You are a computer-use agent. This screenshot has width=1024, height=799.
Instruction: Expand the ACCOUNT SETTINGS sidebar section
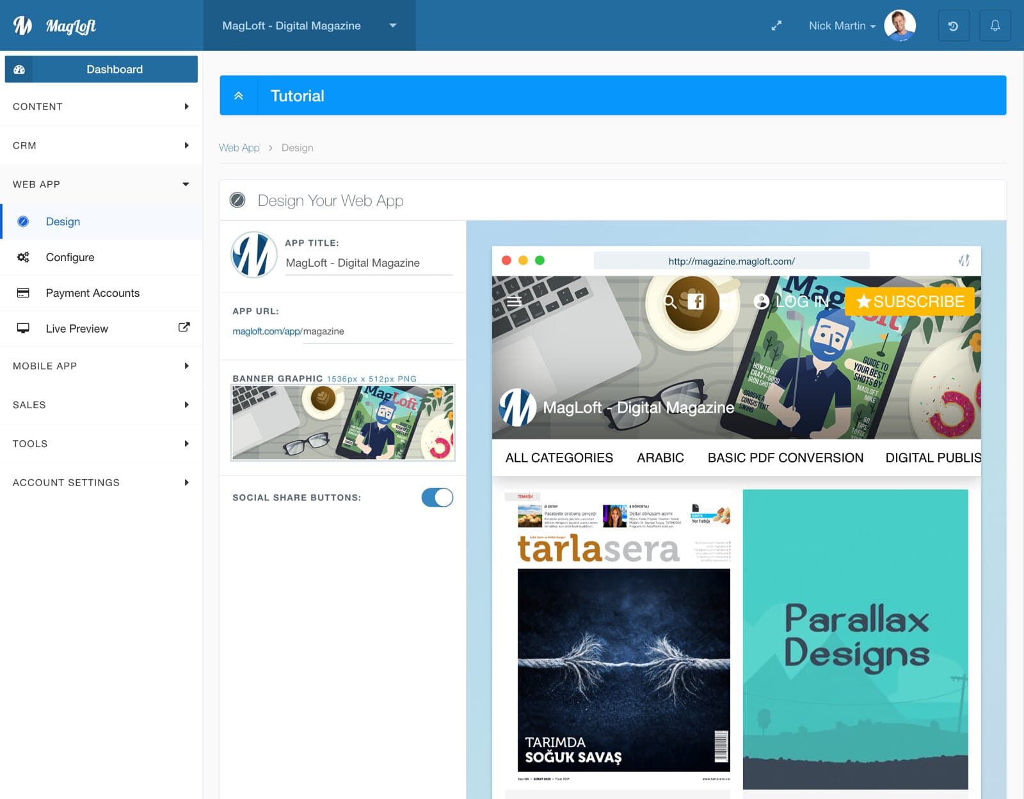pyautogui.click(x=101, y=482)
